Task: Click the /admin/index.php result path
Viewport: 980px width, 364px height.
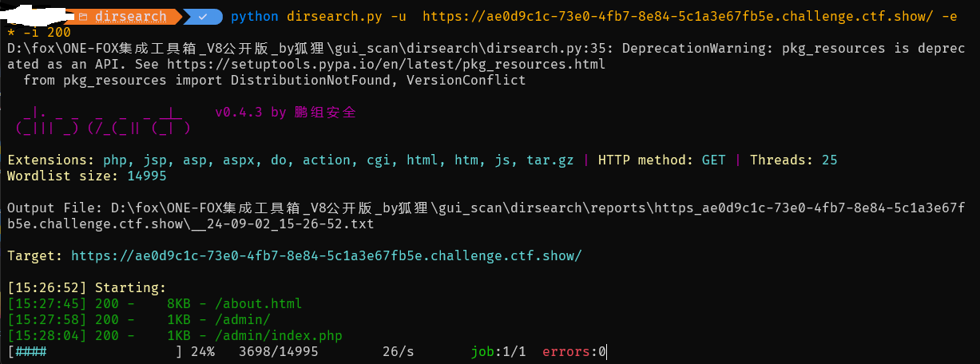Action: 271,335
